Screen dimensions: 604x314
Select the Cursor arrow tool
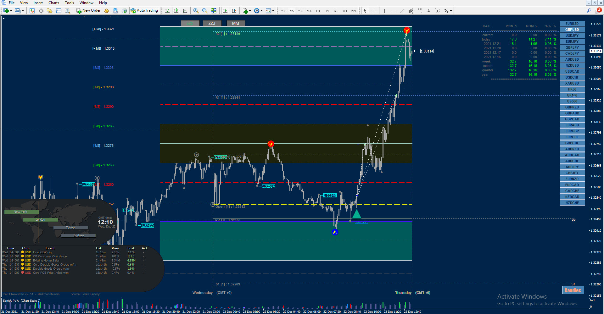click(365, 11)
